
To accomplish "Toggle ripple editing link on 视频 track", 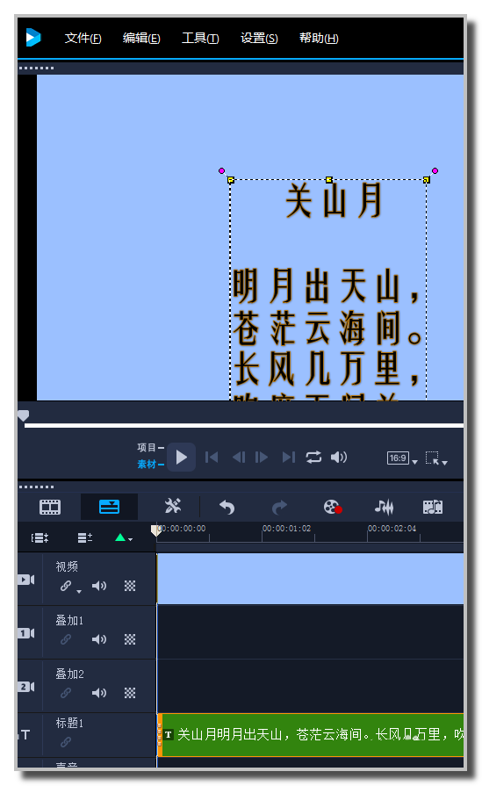I will click(66, 586).
